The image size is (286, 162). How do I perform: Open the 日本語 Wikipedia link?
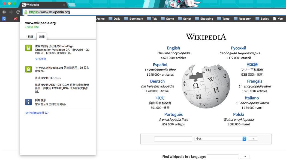point(252,65)
